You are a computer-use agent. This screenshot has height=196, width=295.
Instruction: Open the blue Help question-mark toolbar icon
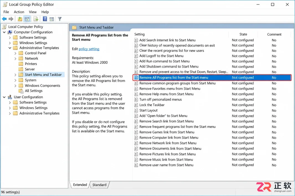pos(45,19)
